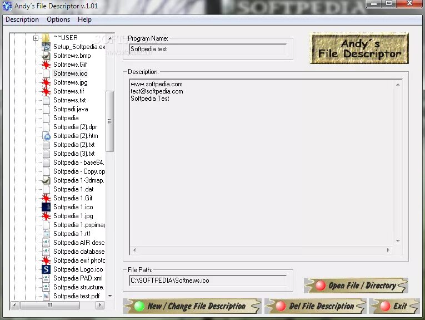Click the tree horizontal scroll-left arrow
Viewport: 425px width, 320px height.
point(15,305)
